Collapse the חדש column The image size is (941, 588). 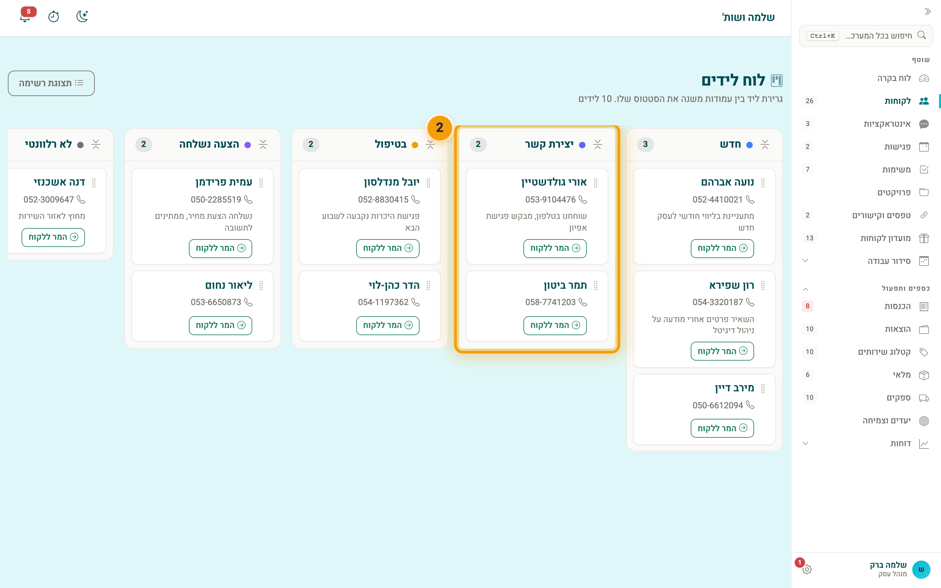click(x=765, y=145)
